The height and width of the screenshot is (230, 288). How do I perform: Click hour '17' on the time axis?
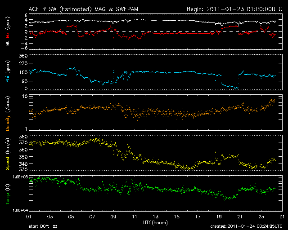tap(198, 217)
